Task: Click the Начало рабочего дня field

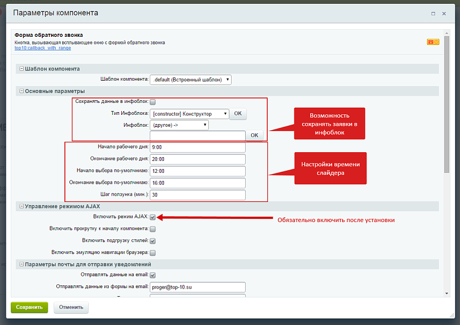Action: pos(198,147)
